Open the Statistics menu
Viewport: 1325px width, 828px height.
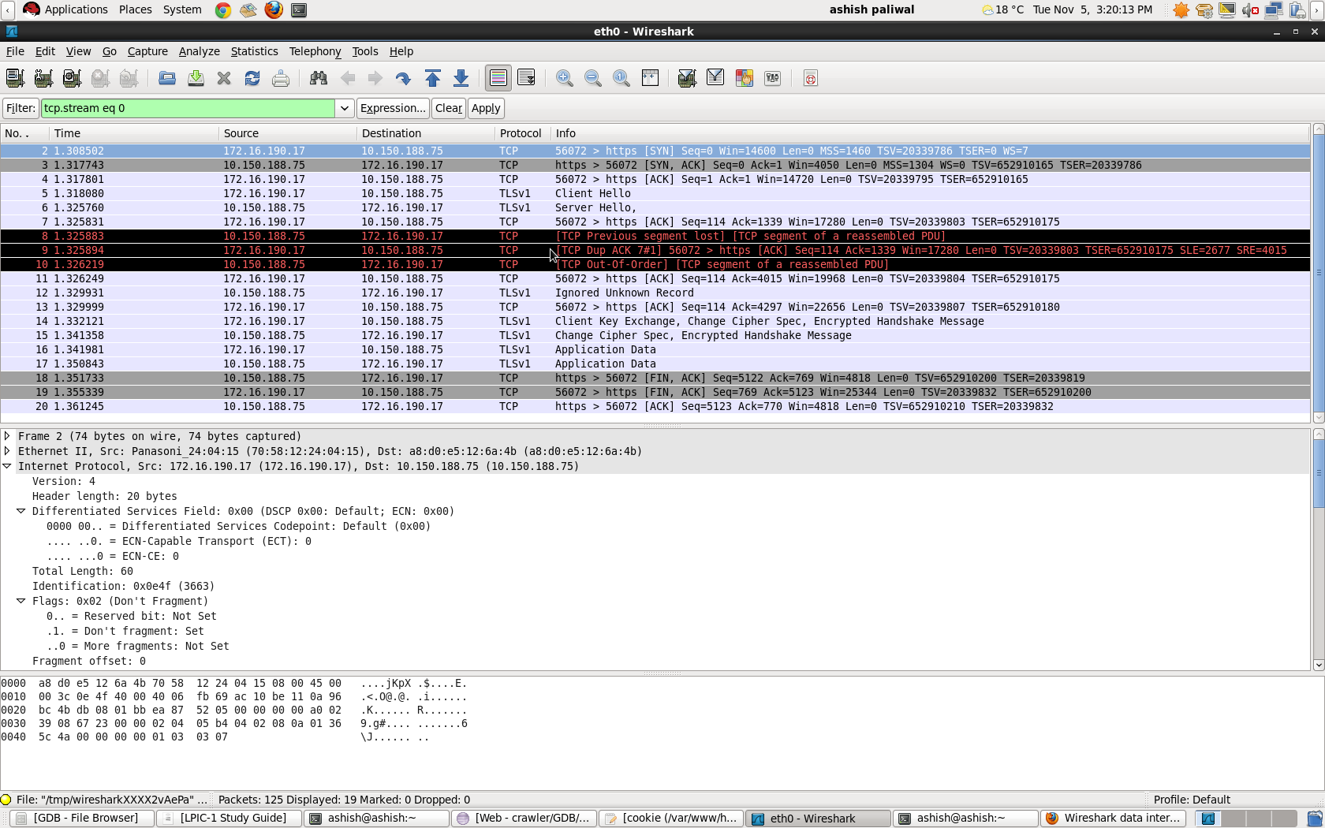coord(254,51)
